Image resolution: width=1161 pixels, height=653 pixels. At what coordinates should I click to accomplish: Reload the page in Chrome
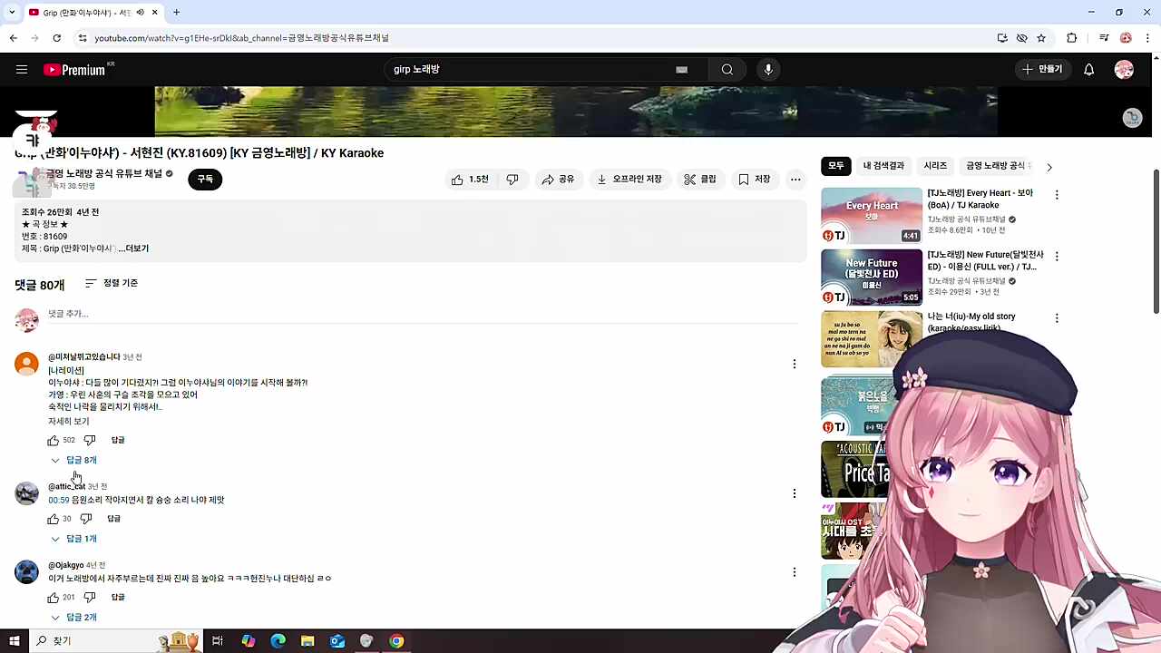point(57,38)
